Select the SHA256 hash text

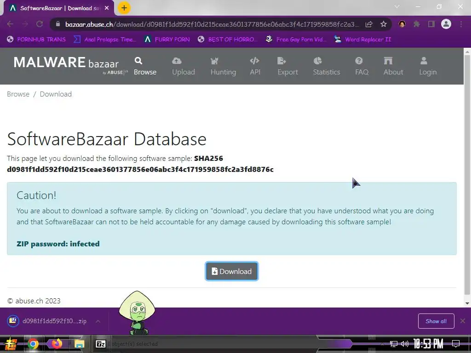pyautogui.click(x=140, y=169)
